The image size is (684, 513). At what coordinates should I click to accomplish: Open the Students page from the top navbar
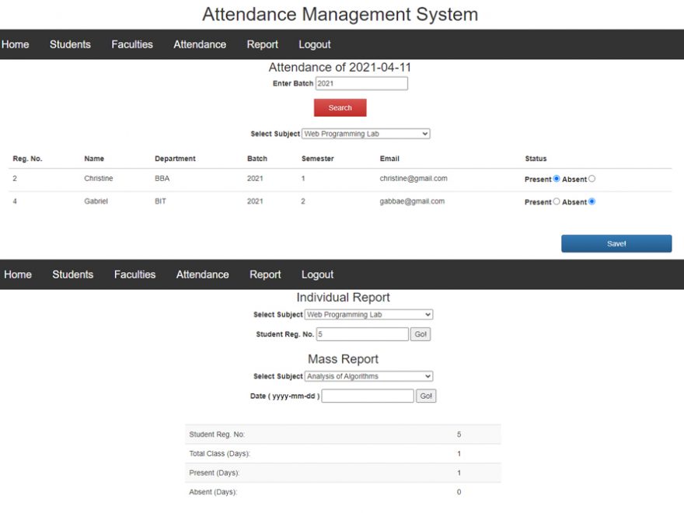click(70, 44)
